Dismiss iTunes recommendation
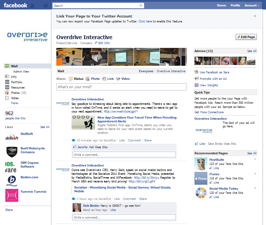Screen dimensions: 266x225 coord(255,173)
